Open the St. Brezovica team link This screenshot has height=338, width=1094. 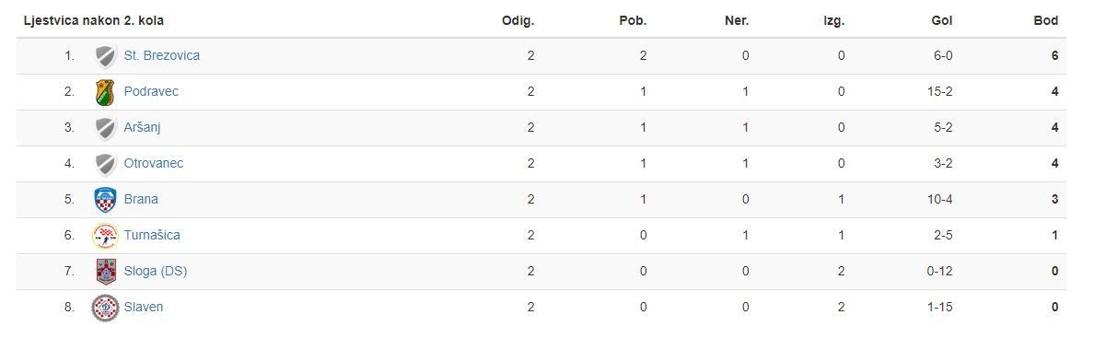coord(162,56)
